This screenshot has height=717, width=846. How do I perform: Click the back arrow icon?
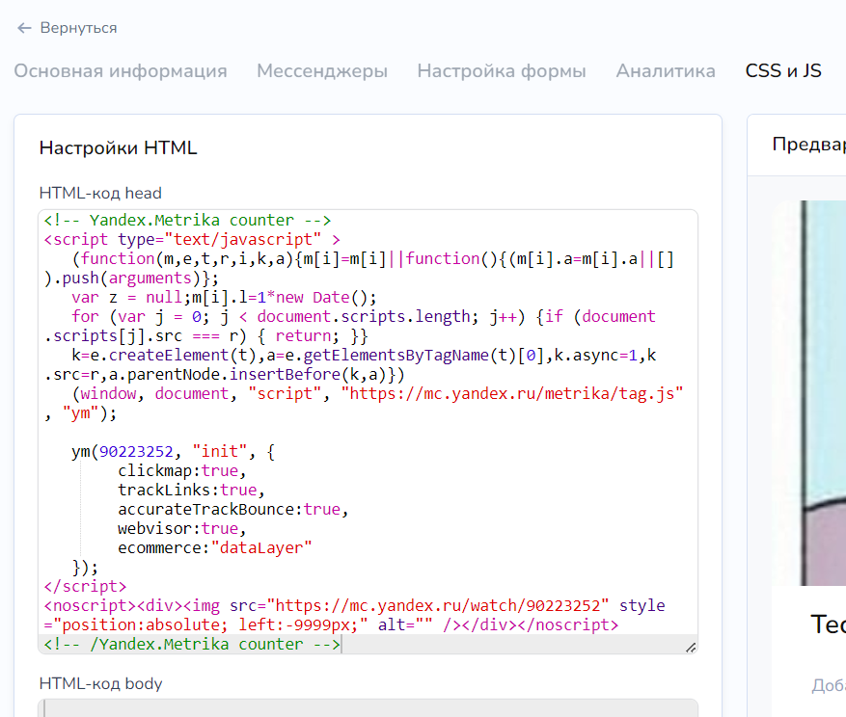point(24,28)
